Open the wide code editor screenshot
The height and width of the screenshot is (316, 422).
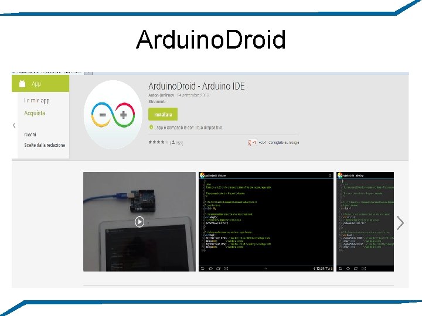pyautogui.click(x=266, y=222)
